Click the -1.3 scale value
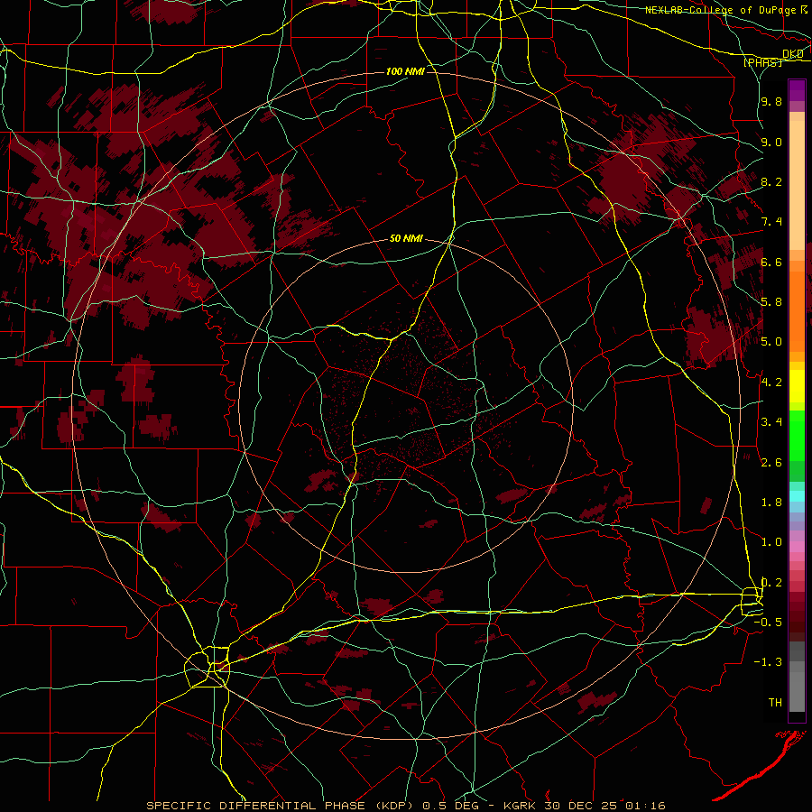Screen dimensions: 812x812 click(x=768, y=662)
